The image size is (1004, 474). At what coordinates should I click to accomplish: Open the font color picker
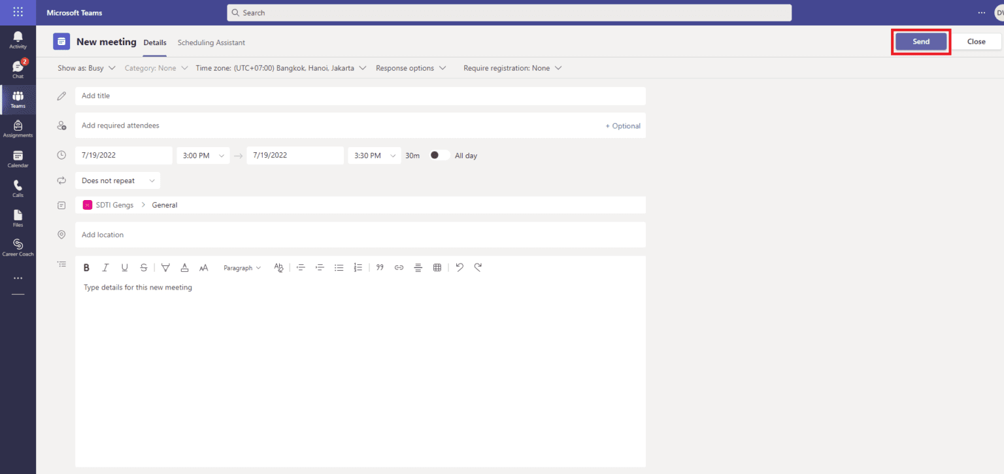click(184, 267)
